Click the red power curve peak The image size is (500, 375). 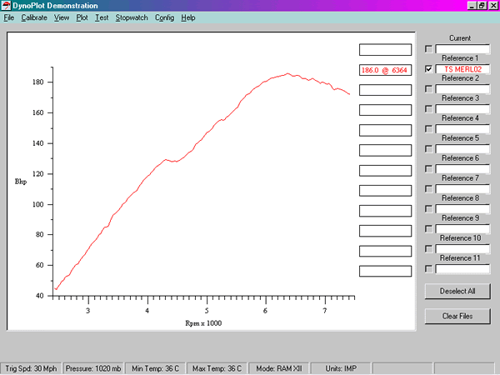287,73
